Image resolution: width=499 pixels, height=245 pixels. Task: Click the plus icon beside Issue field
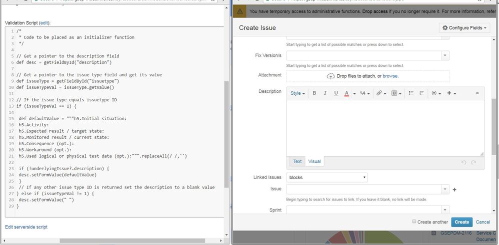tap(454, 190)
